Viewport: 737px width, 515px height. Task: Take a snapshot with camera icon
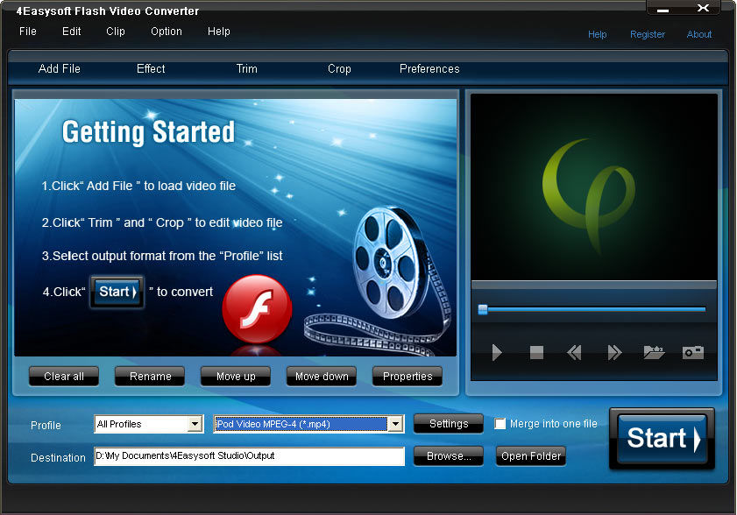point(693,352)
